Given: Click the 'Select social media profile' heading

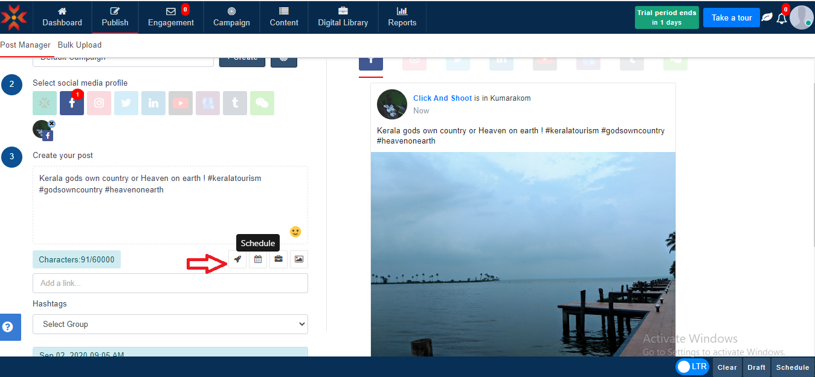Looking at the screenshot, I should [x=80, y=83].
